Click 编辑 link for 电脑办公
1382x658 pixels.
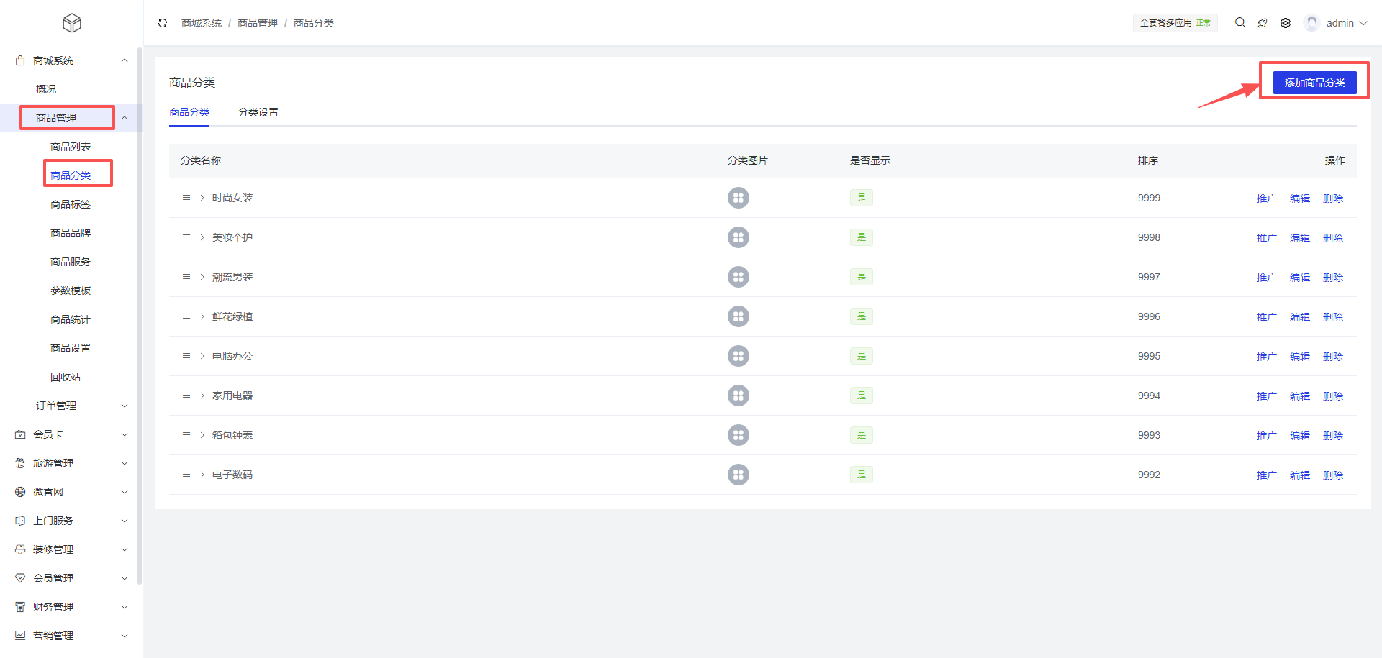1299,357
